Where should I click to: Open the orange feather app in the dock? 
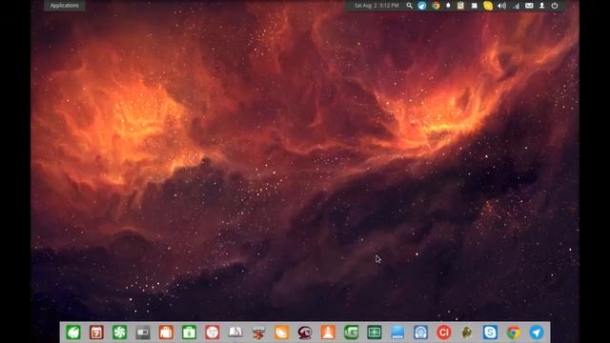click(x=282, y=333)
